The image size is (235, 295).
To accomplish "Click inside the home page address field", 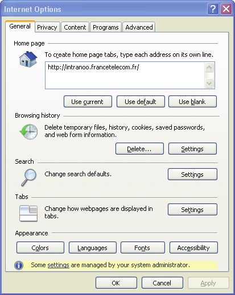I will 125,75.
